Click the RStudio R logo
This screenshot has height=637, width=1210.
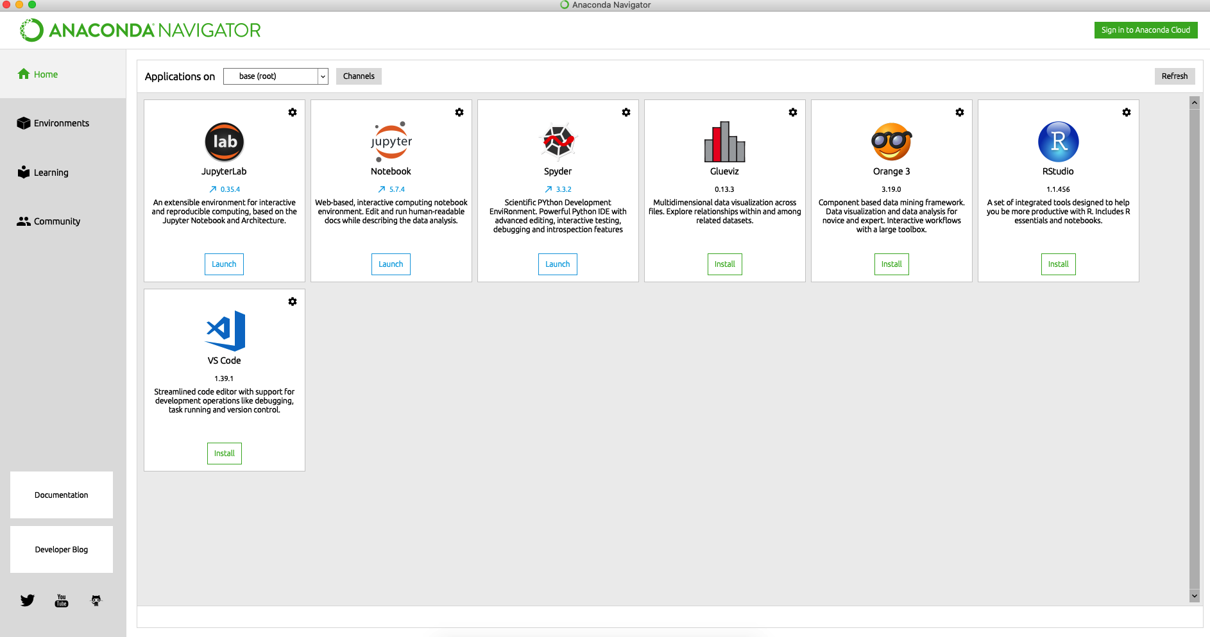click(1059, 142)
